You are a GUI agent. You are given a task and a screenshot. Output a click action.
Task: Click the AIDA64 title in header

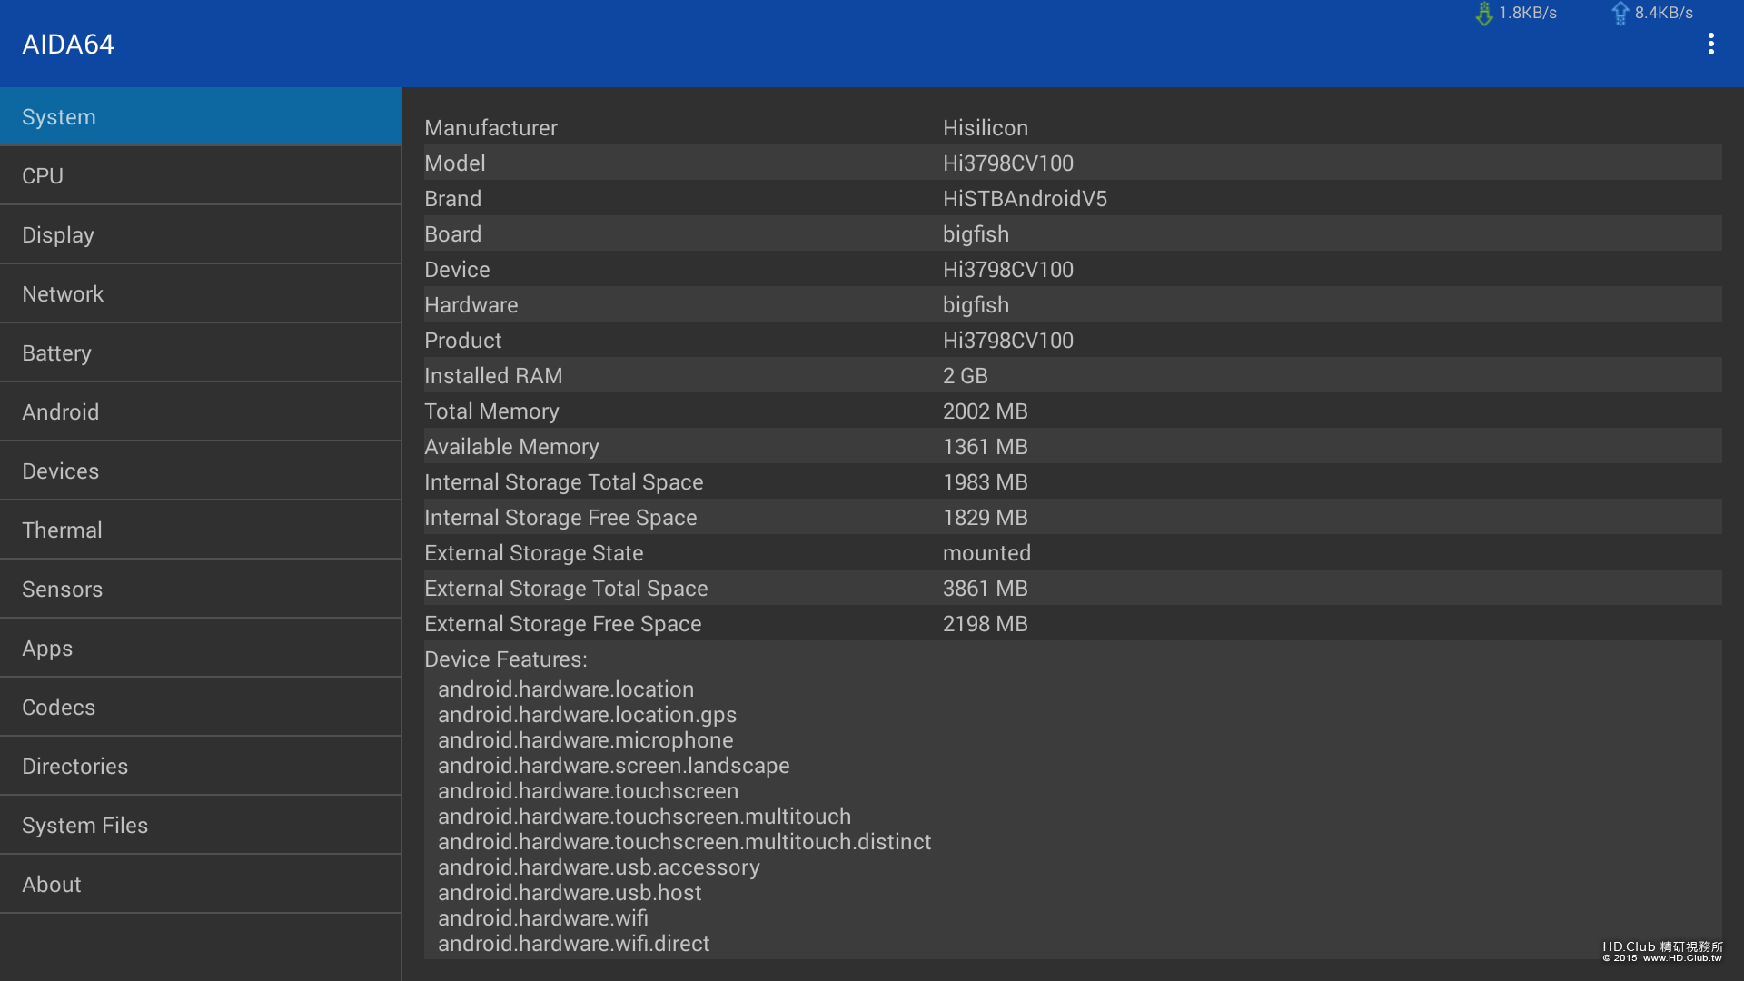click(68, 45)
